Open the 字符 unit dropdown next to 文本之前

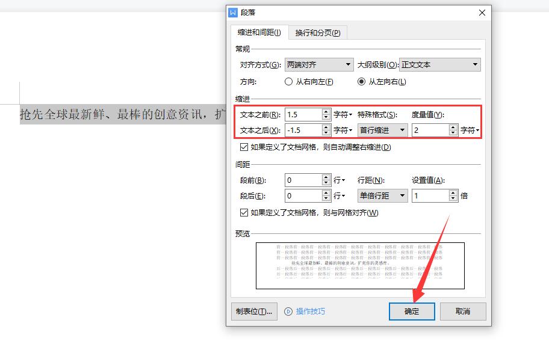click(342, 114)
